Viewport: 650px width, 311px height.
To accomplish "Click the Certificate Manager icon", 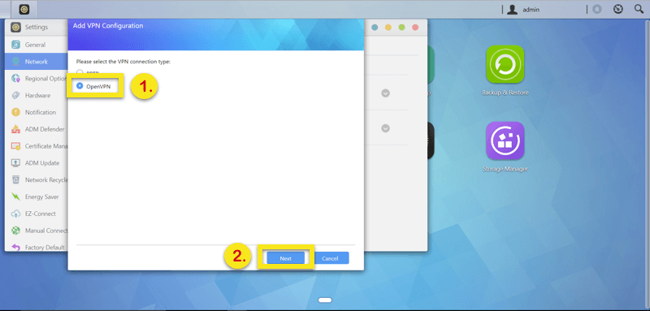I will [x=15, y=146].
